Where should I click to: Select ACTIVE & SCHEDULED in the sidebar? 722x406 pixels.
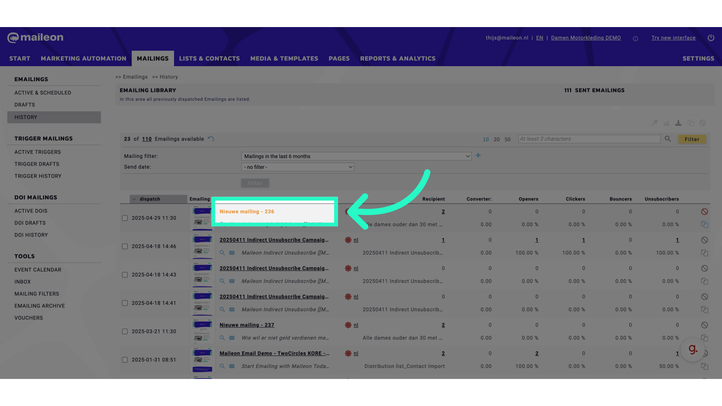43,93
